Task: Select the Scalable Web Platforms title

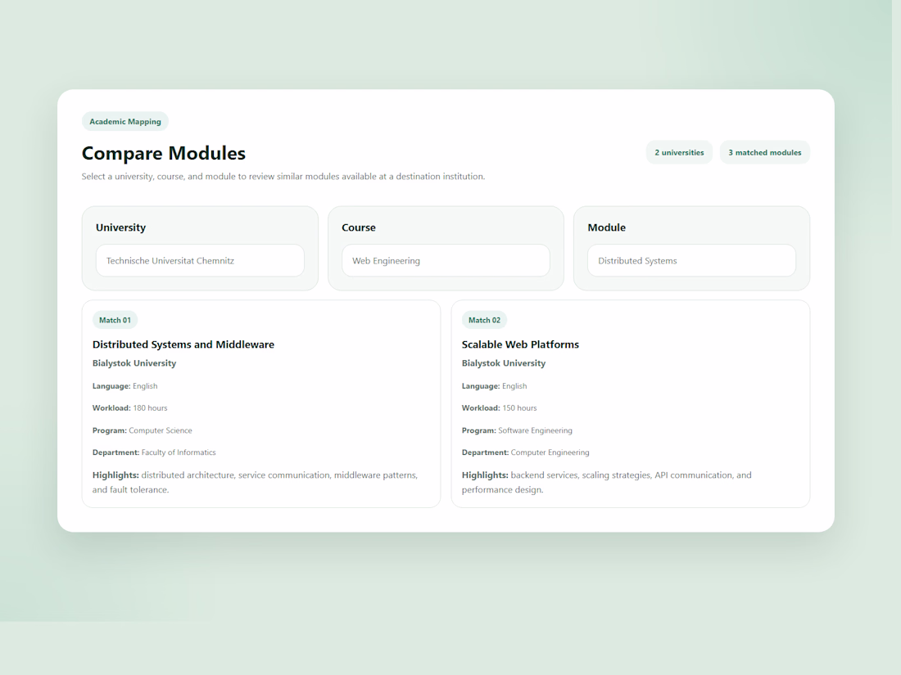Action: tap(521, 344)
